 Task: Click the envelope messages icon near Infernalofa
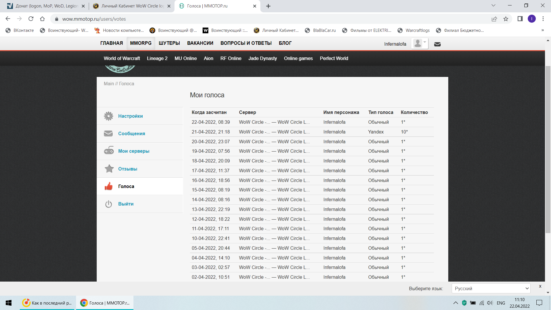(437, 44)
